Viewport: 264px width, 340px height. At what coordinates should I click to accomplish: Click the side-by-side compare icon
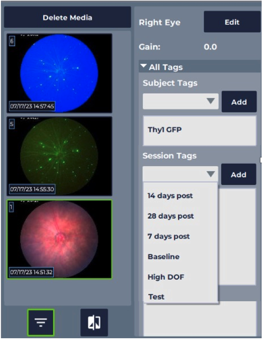tap(94, 322)
